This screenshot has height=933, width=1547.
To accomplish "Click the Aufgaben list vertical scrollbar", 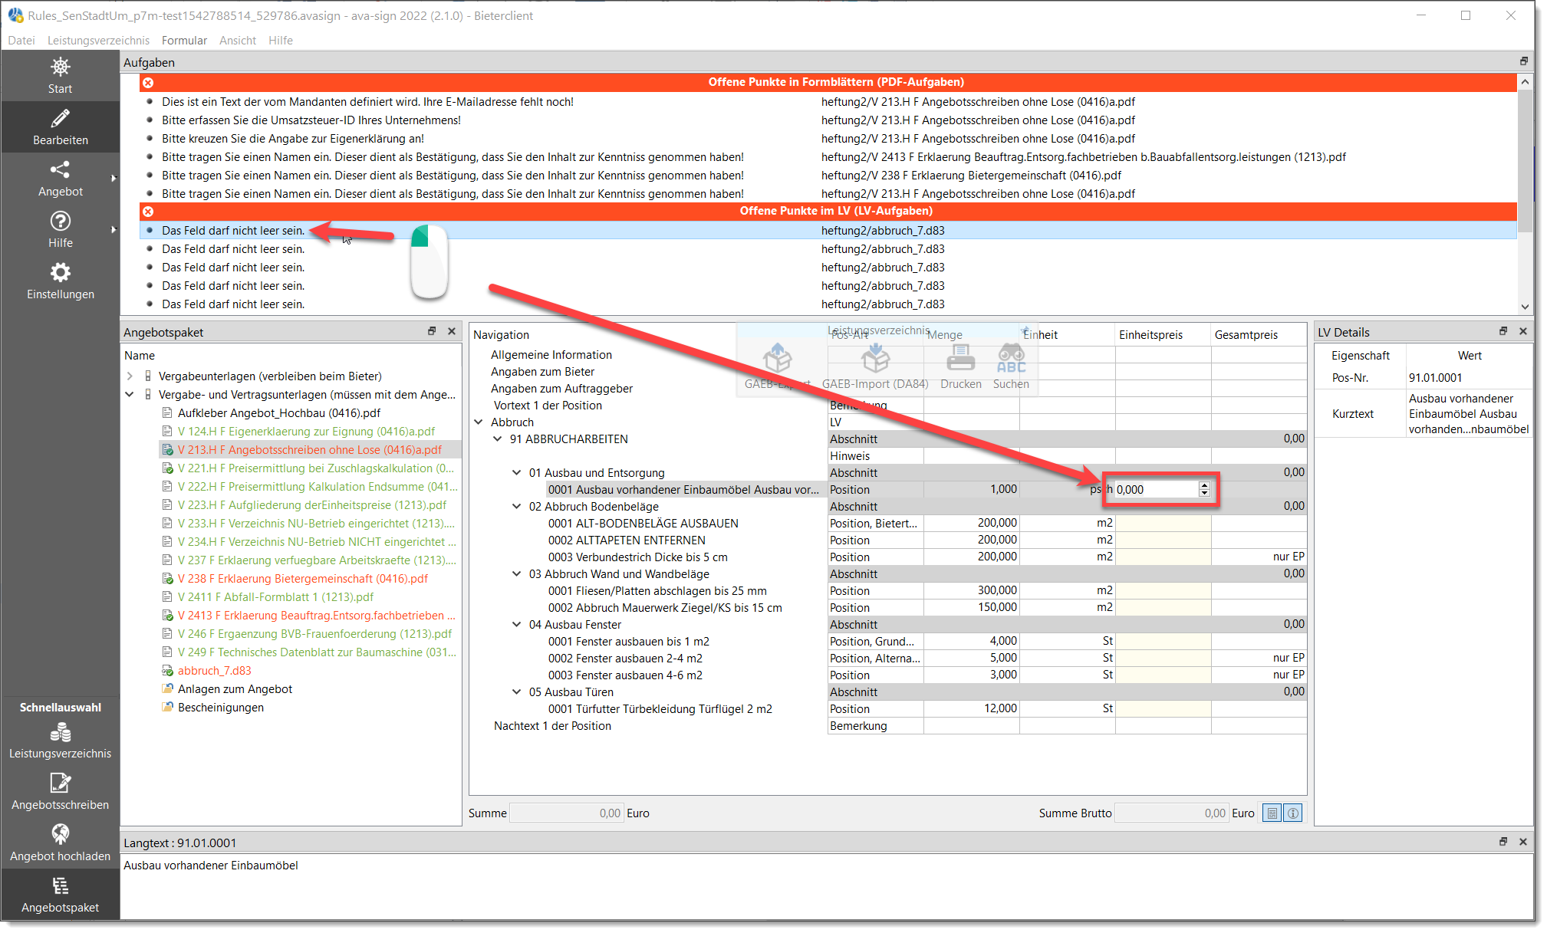I will (1525, 160).
